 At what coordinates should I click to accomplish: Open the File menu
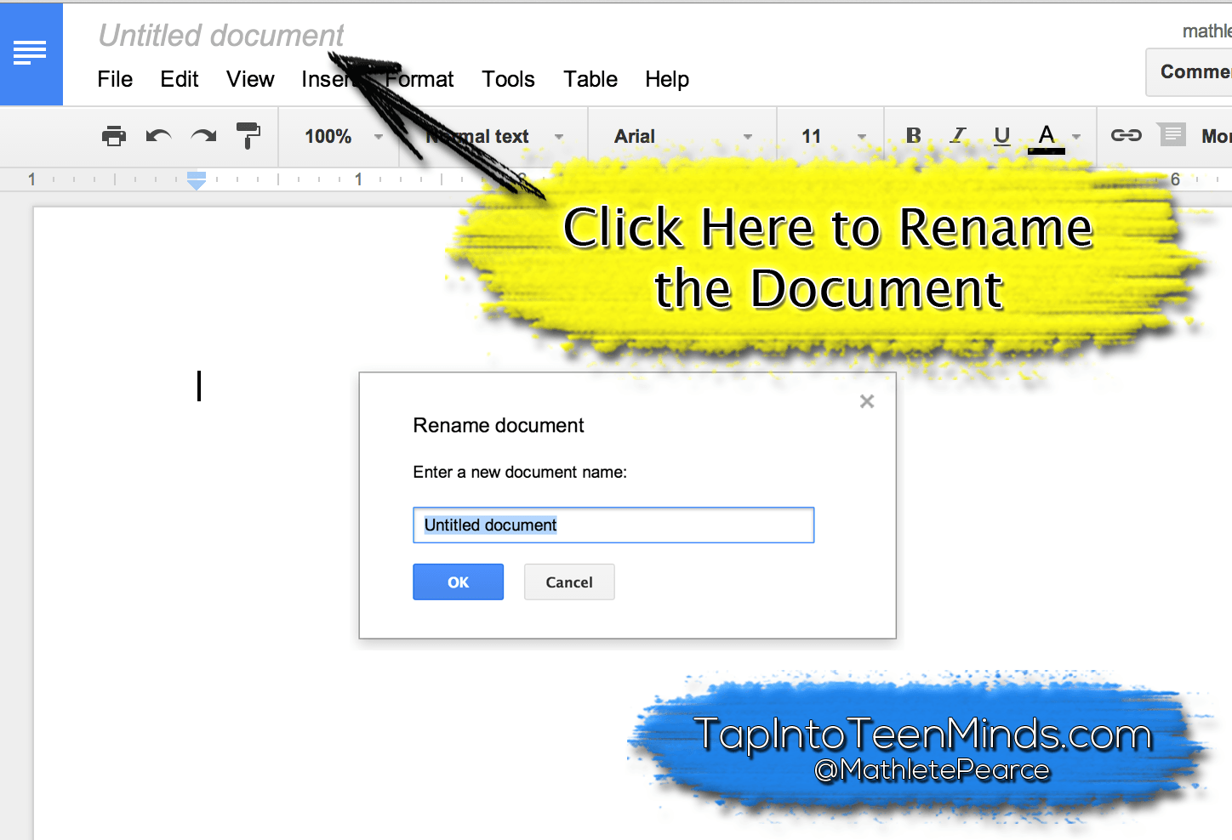coord(115,79)
